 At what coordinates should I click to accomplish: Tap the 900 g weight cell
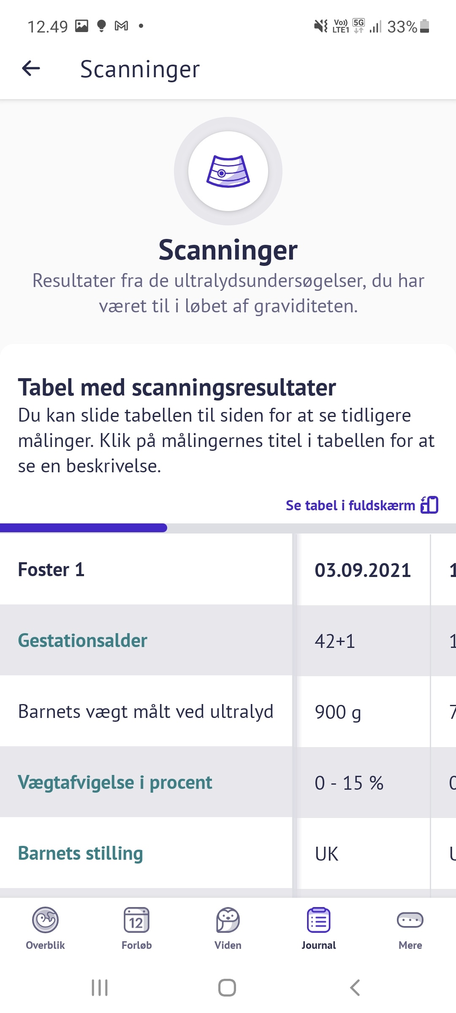click(x=338, y=712)
